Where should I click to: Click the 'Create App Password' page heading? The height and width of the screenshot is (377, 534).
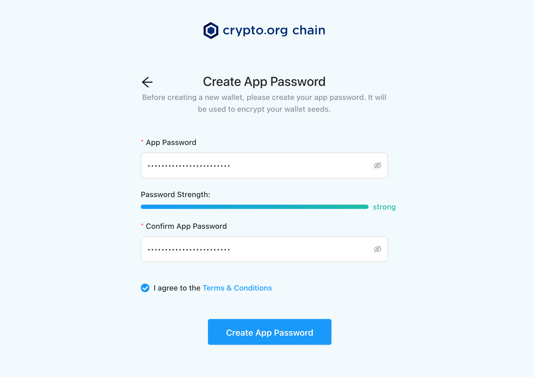click(x=264, y=82)
